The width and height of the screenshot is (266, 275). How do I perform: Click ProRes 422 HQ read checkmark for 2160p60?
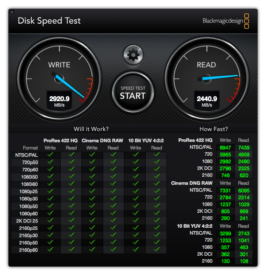71,250
